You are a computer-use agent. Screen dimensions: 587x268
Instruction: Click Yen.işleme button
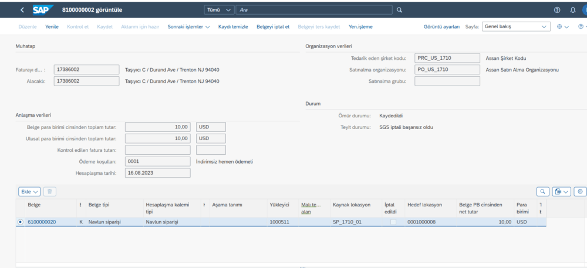point(360,27)
